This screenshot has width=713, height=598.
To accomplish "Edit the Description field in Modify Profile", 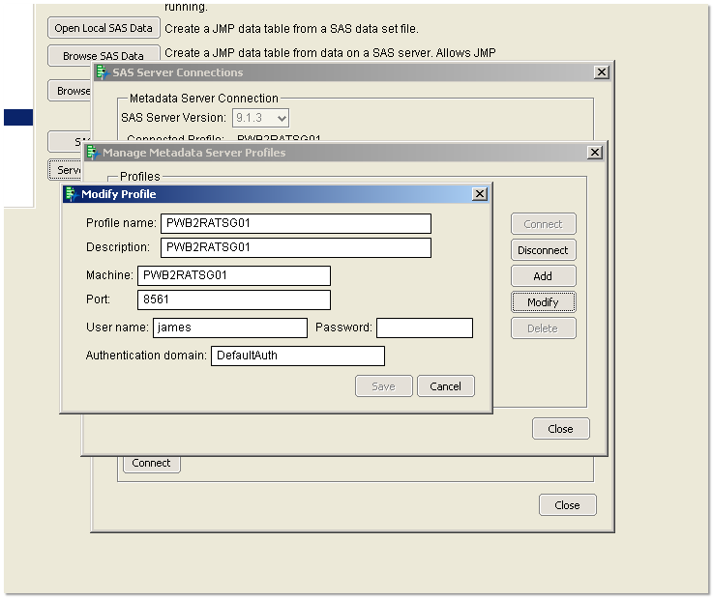I will pos(296,247).
